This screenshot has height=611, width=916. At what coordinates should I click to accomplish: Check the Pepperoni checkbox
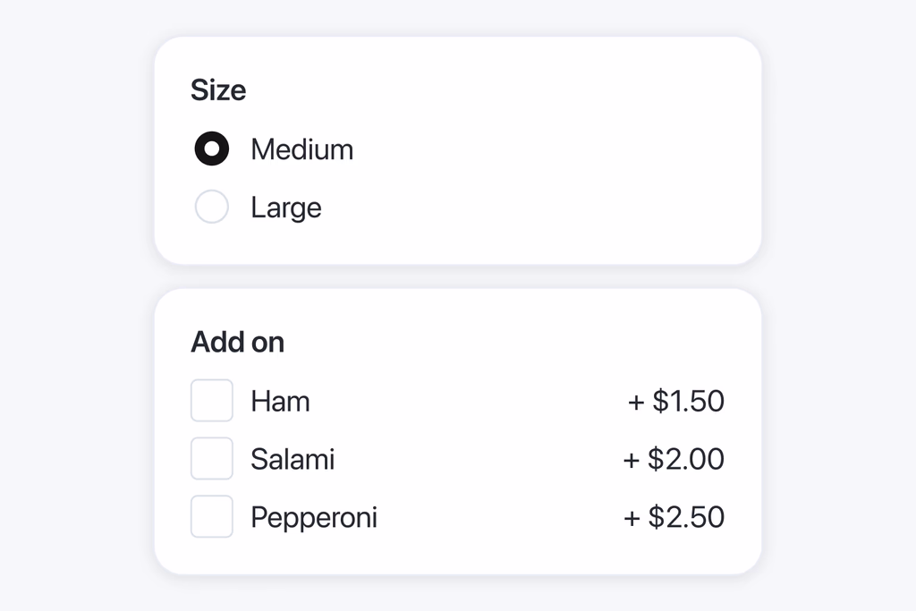coord(212,517)
